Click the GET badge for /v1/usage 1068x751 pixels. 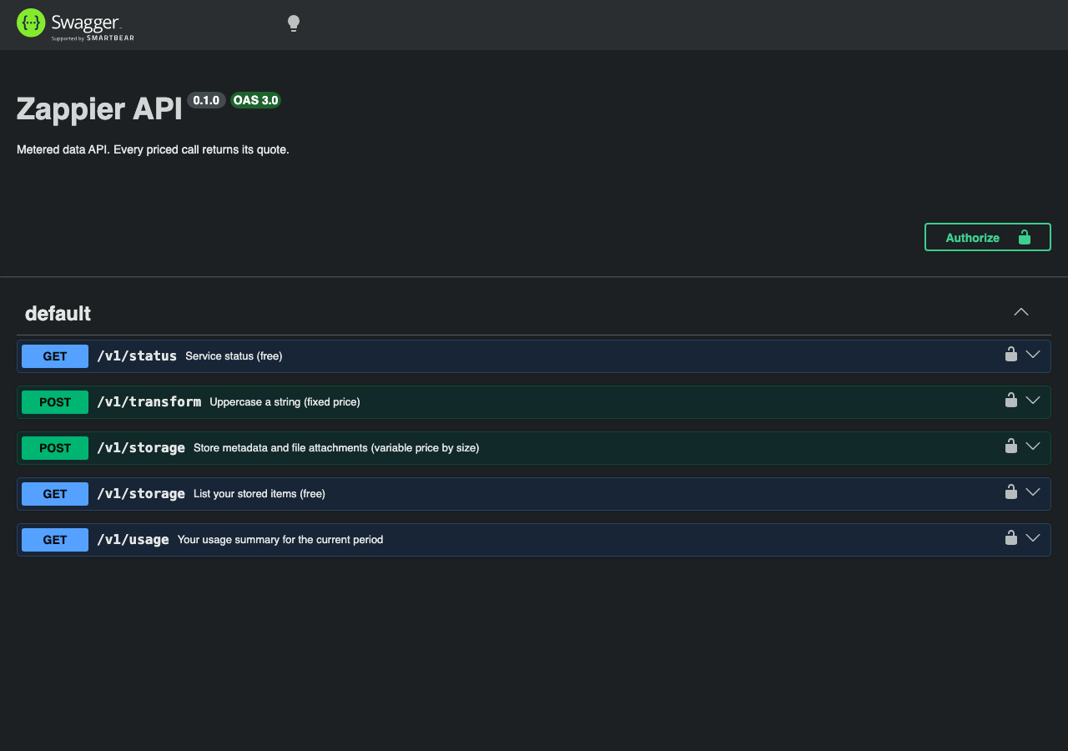coord(55,540)
